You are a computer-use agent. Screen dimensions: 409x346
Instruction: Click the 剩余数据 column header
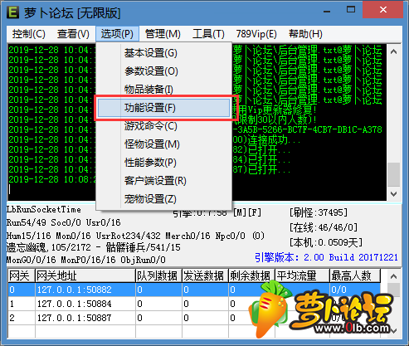(x=251, y=275)
